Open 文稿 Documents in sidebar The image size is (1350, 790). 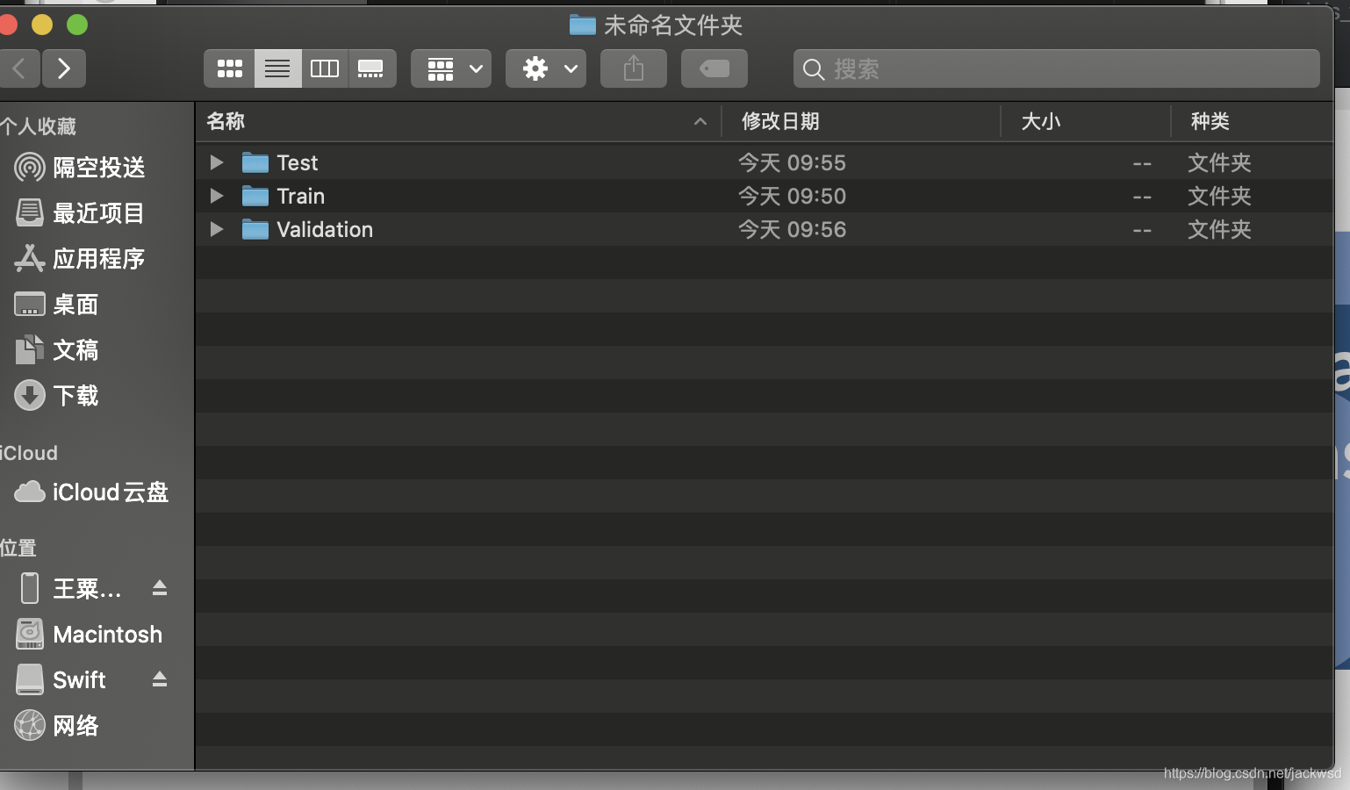click(97, 349)
